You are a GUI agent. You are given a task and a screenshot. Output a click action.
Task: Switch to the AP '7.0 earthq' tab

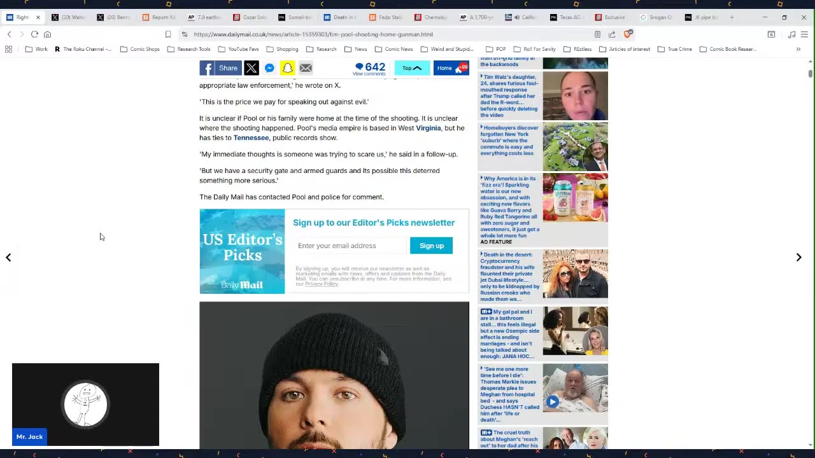pyautogui.click(x=204, y=17)
